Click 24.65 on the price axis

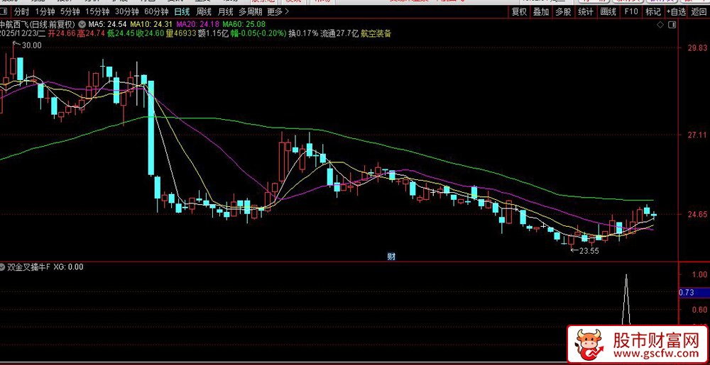[697, 215]
